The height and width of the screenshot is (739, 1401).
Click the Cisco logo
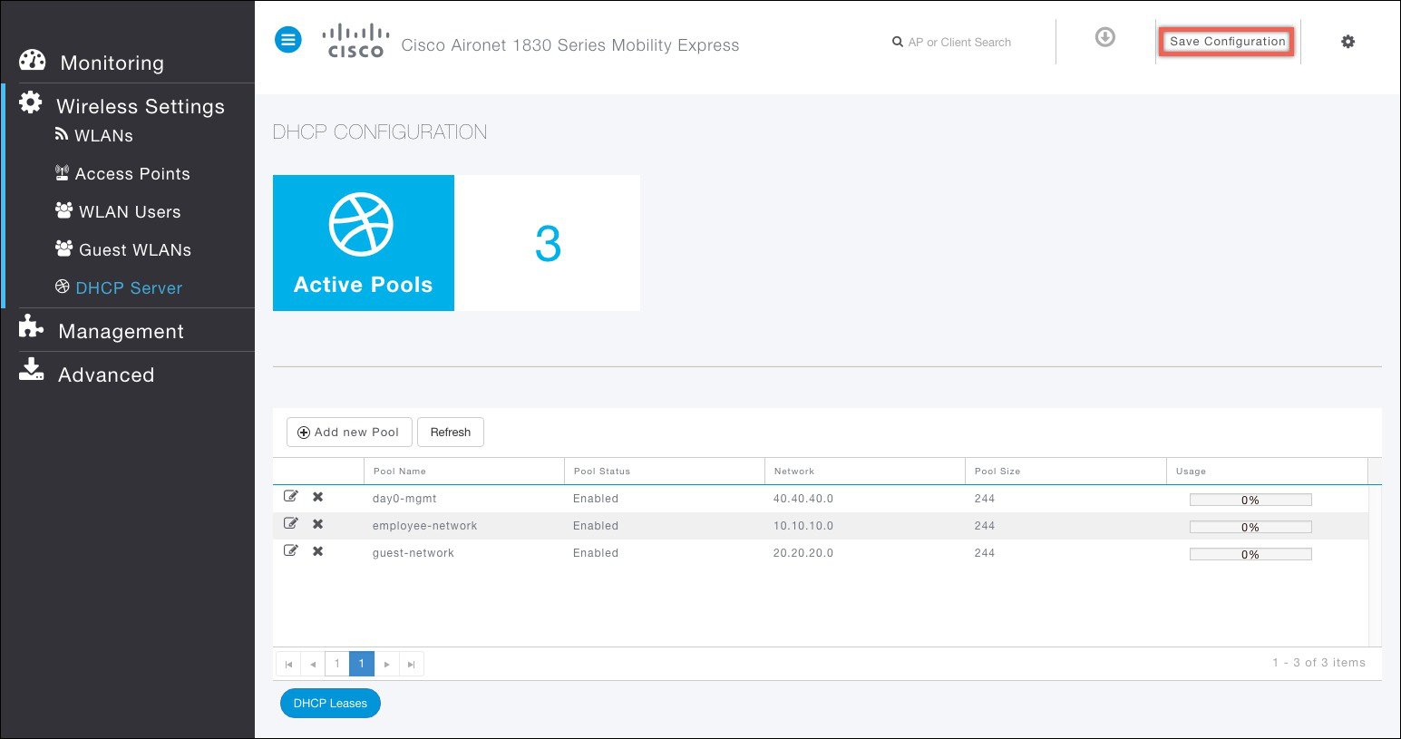coord(355,39)
